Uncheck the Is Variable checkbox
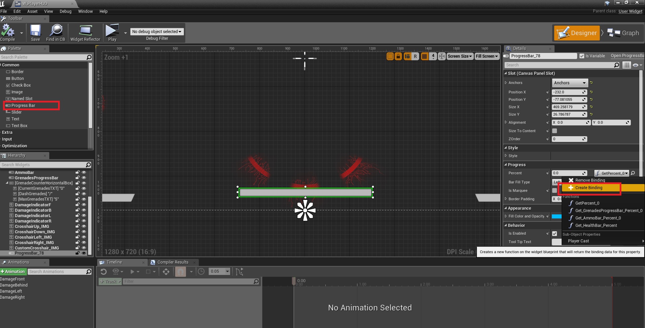This screenshot has height=328, width=645. [582, 56]
